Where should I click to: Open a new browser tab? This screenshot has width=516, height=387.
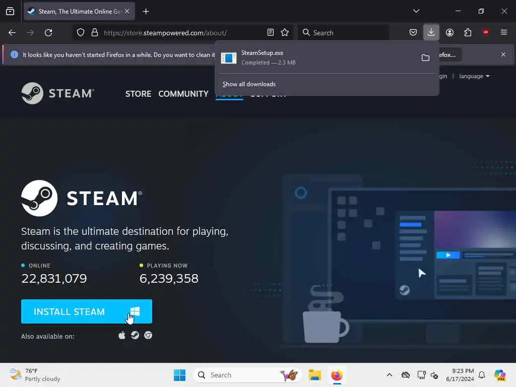point(146,12)
